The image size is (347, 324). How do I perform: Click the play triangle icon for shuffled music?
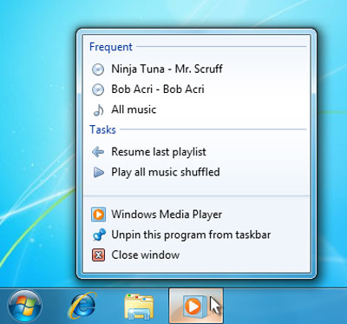pos(98,173)
